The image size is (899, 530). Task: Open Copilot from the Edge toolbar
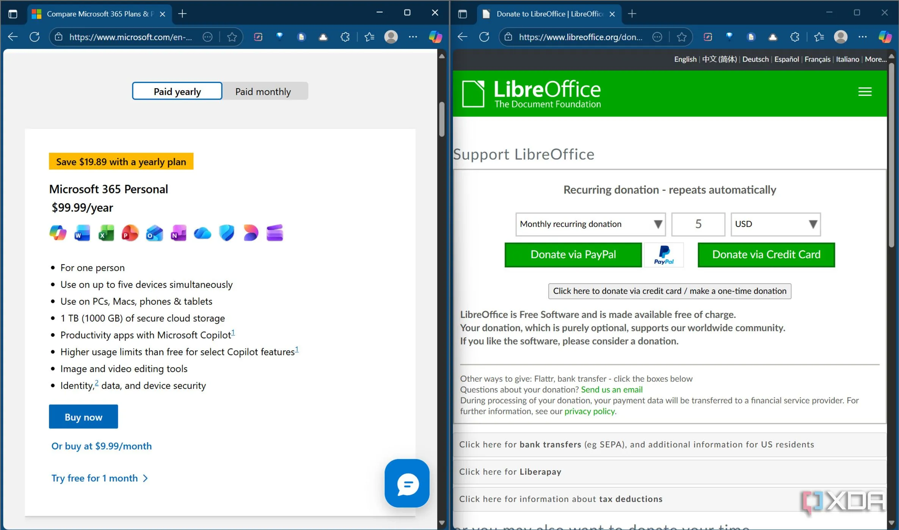pyautogui.click(x=435, y=37)
